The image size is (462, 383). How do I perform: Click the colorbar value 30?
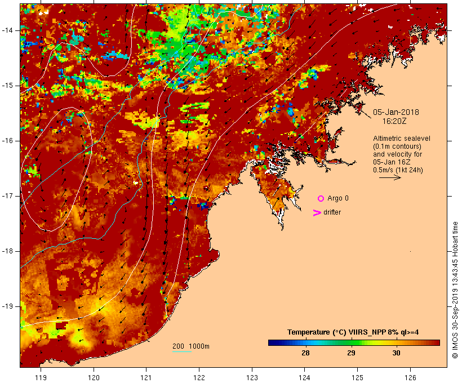[396, 353]
